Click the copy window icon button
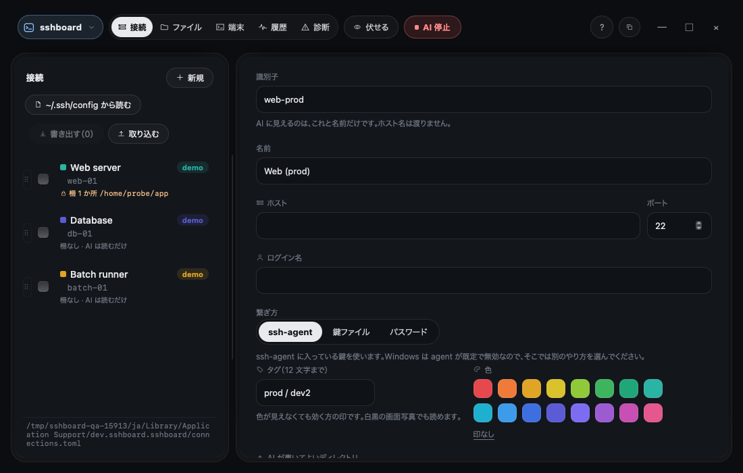743x473 pixels. point(630,27)
